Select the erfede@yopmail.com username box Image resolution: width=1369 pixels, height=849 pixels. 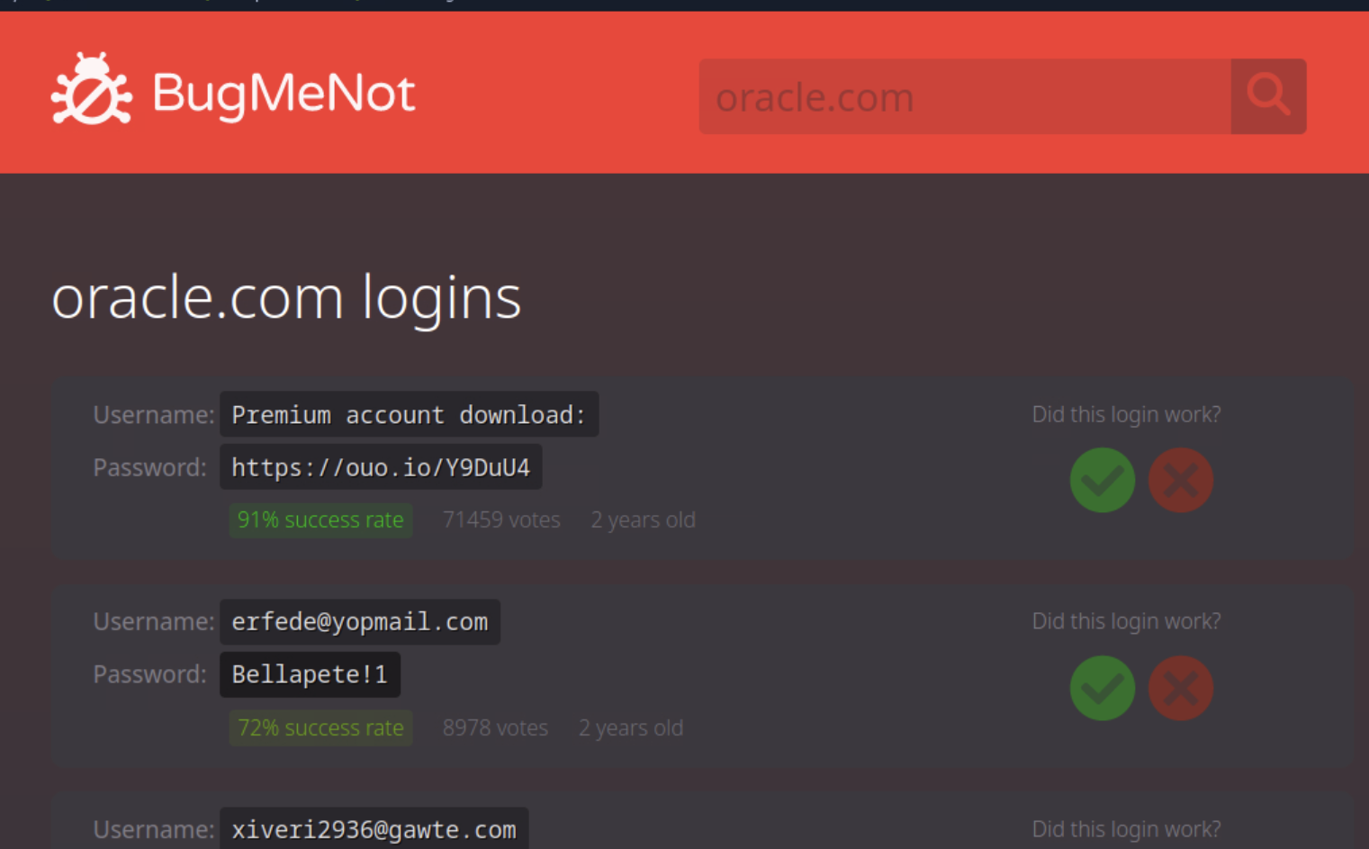360,622
